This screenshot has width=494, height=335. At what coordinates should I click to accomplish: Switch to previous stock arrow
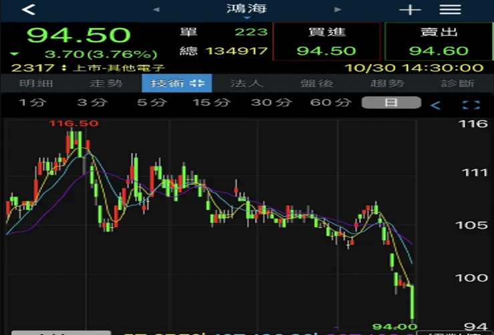click(156, 9)
